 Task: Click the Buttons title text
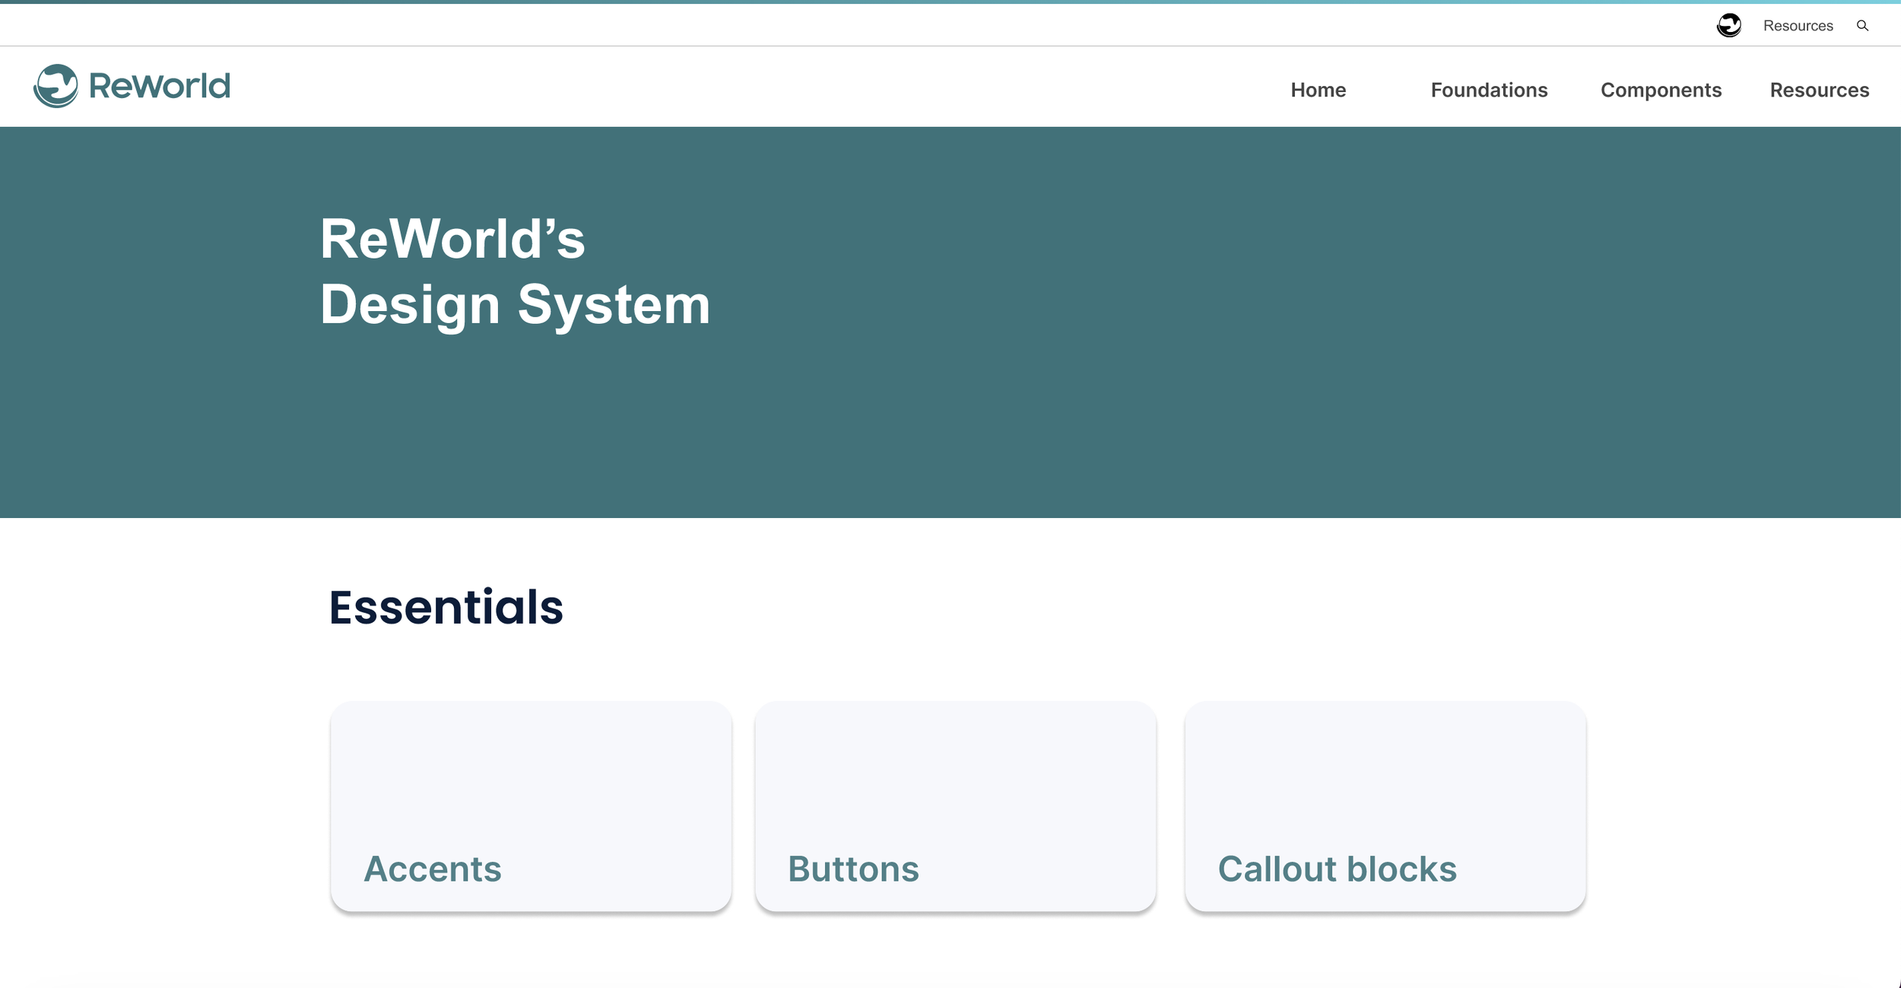(853, 869)
